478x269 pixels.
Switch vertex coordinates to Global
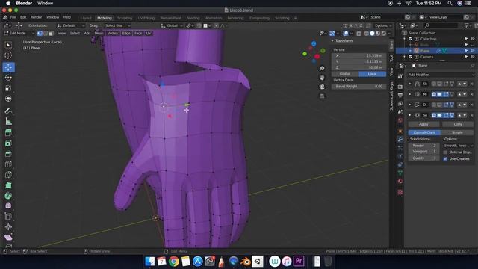345,74
